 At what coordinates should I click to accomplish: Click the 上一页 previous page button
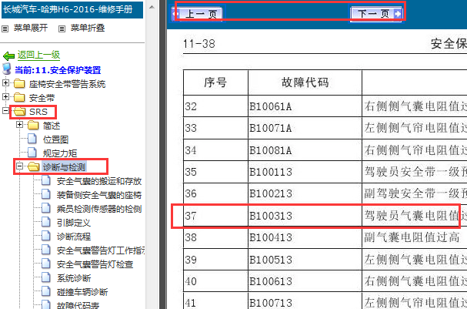click(198, 14)
